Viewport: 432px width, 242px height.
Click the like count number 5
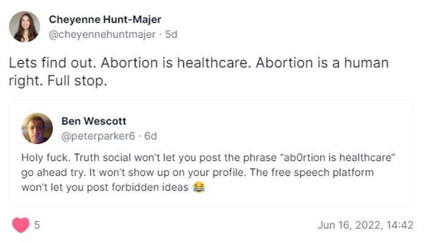(x=37, y=225)
